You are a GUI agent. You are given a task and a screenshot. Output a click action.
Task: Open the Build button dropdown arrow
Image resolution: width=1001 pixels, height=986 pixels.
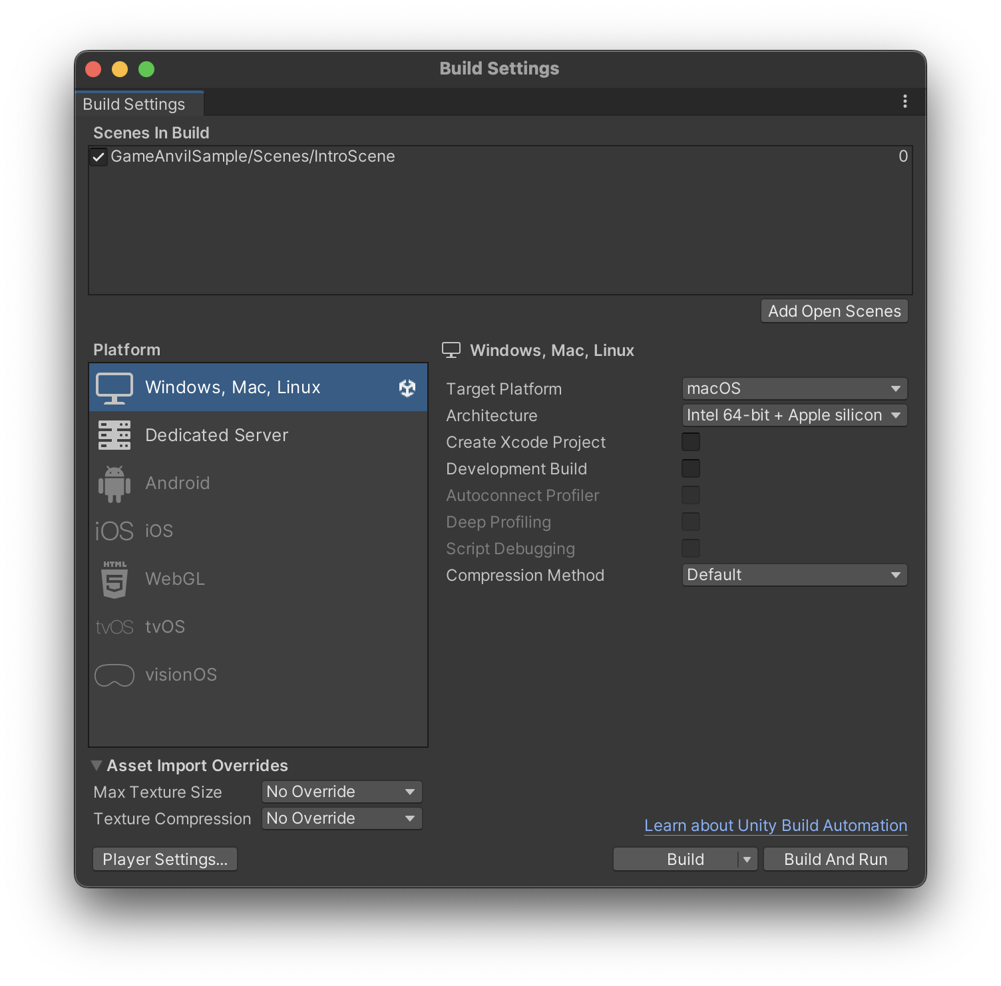[747, 860]
